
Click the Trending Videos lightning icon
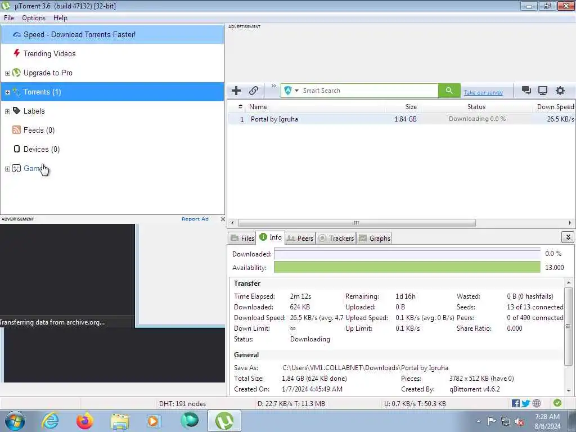[x=16, y=53]
